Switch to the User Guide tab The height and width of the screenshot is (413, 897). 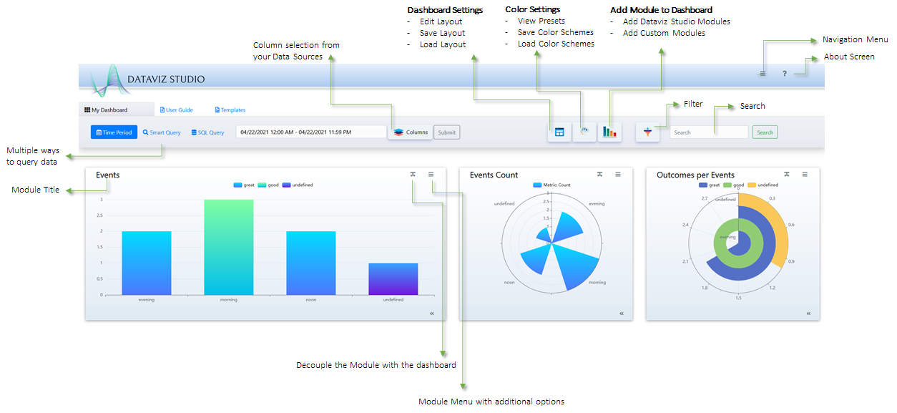(x=176, y=110)
